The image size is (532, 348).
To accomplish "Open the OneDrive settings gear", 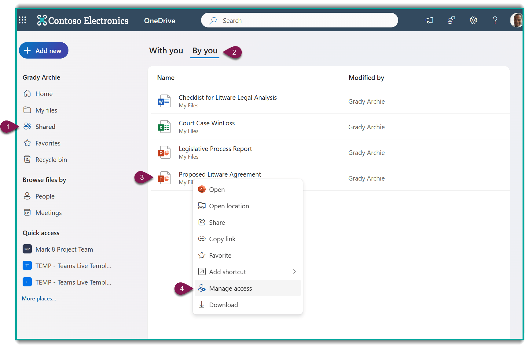I will (473, 20).
